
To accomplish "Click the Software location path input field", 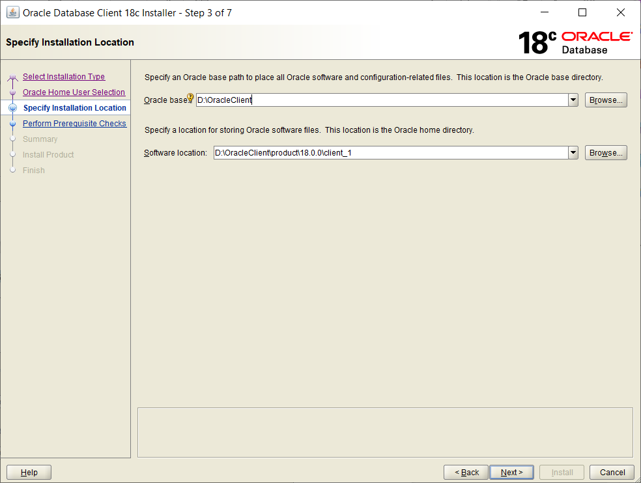I will 391,153.
